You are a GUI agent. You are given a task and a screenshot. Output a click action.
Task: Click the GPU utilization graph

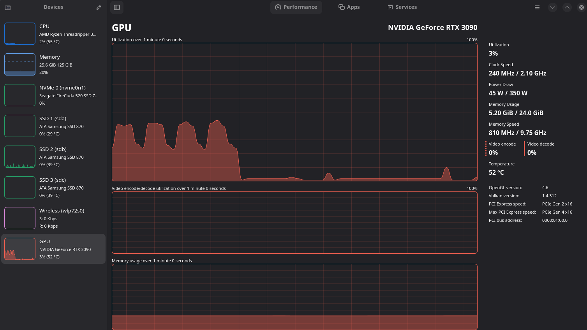[294, 112]
